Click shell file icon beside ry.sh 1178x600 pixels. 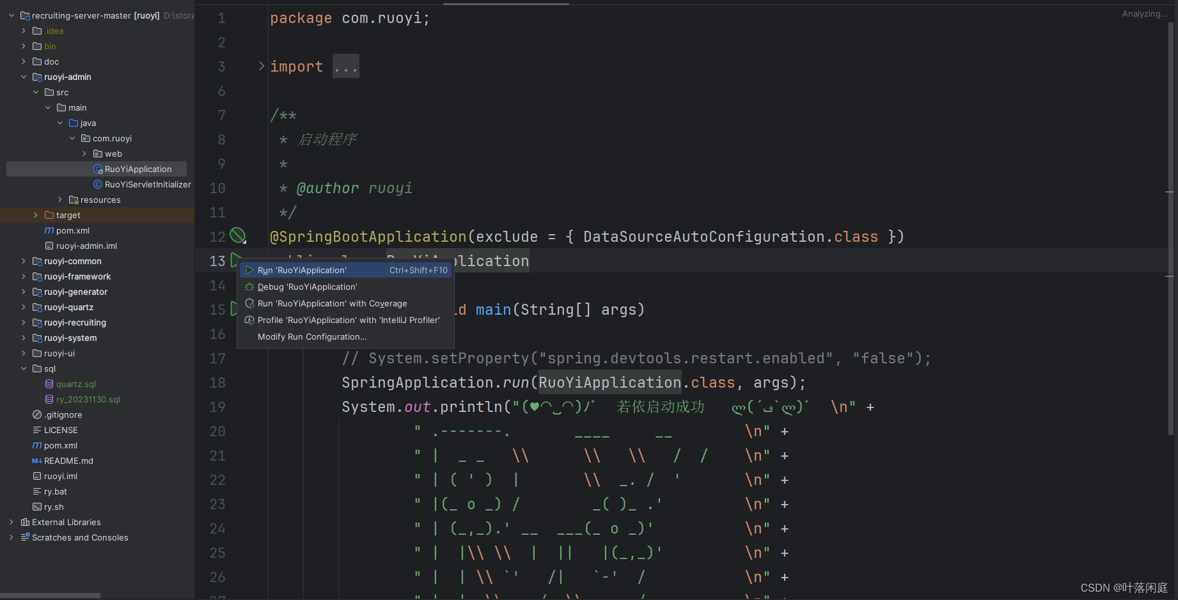click(x=37, y=507)
